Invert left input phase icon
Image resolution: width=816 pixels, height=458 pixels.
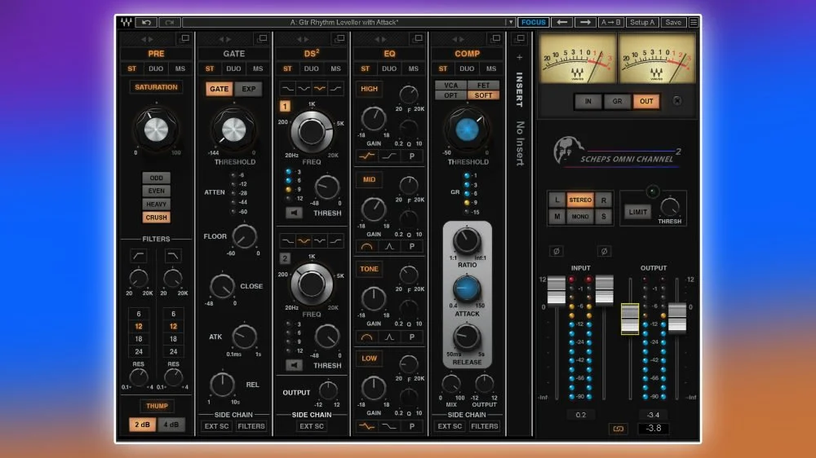[x=557, y=251]
